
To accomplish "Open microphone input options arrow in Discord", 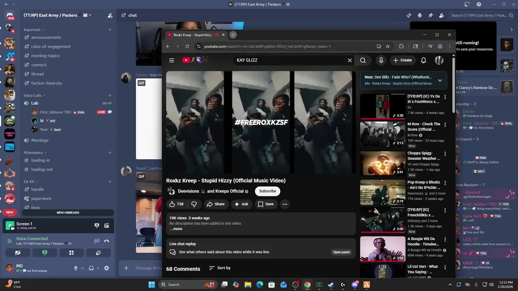I will (x=83, y=268).
